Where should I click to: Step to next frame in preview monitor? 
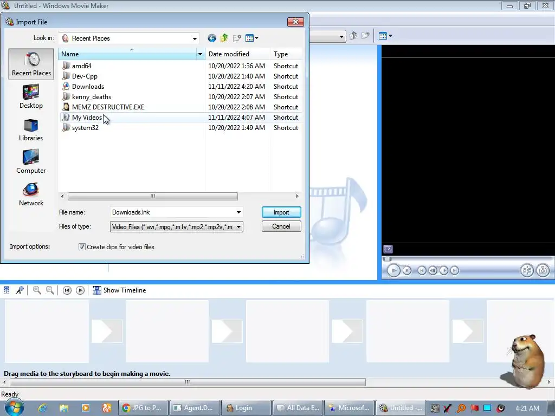click(x=443, y=271)
